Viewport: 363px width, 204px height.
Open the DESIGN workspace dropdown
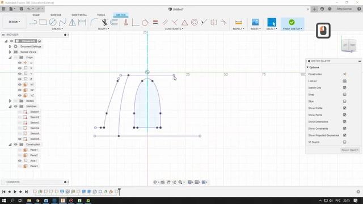pos(14,22)
